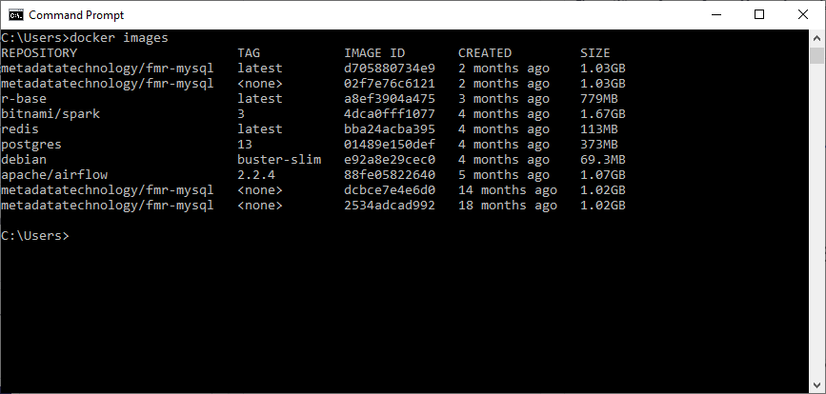The height and width of the screenshot is (394, 826).
Task: Minimize the Command Prompt window
Action: pos(715,15)
